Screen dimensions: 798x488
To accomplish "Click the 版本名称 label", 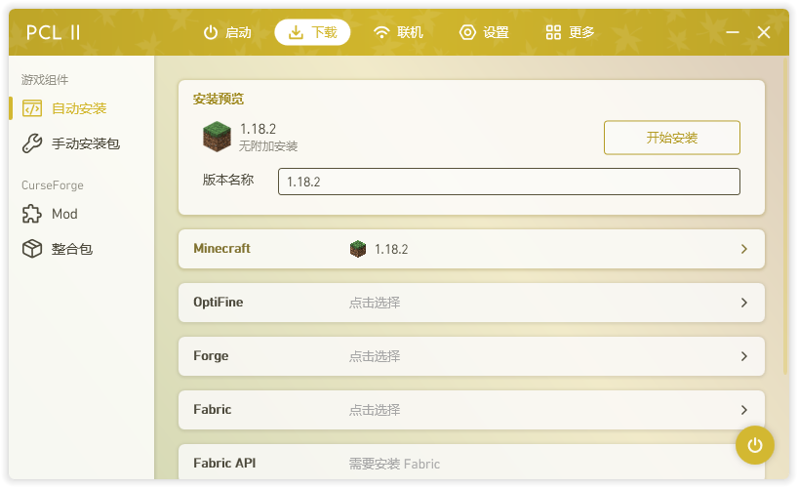I will click(x=228, y=180).
